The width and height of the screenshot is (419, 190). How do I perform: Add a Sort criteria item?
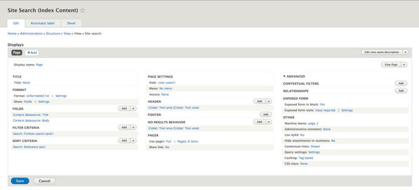click(x=124, y=140)
